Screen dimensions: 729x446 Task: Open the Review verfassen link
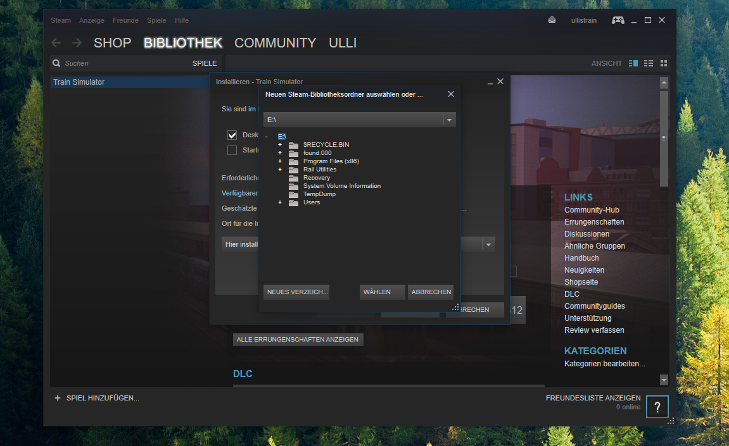[594, 330]
